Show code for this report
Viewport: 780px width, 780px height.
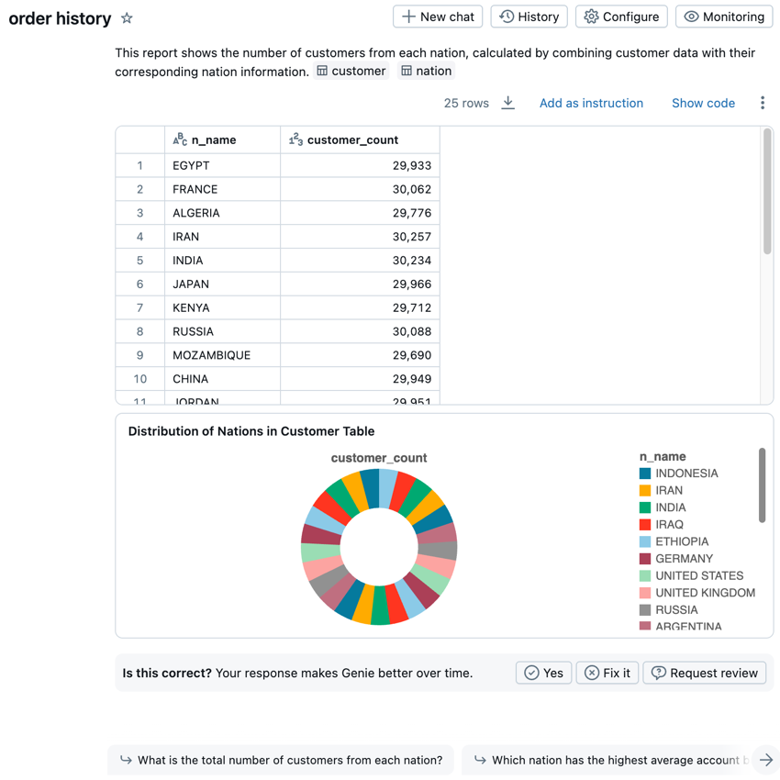click(703, 103)
